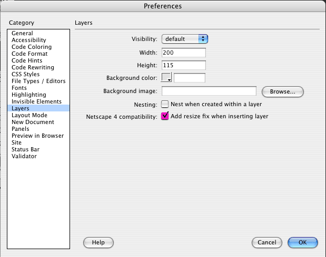Screen dimensions: 326x257
Task: Open the Background color swatch picker
Action: pyautogui.click(x=166, y=77)
